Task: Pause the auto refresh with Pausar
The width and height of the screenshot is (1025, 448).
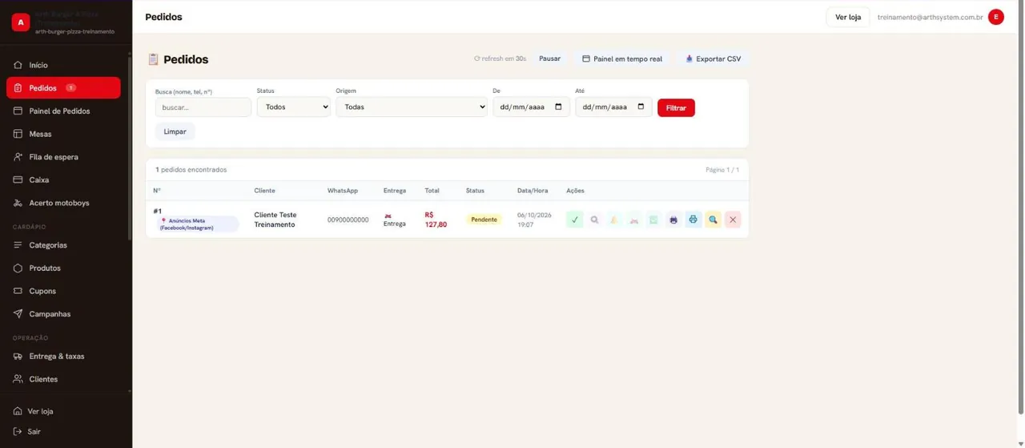Action: [549, 59]
